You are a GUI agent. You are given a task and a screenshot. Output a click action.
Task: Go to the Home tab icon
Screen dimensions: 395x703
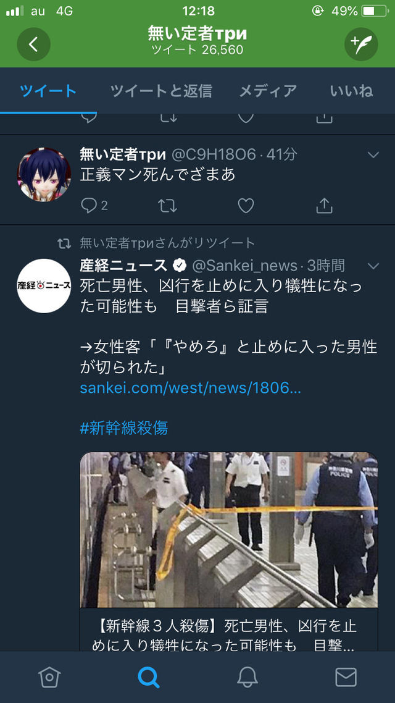pyautogui.click(x=49, y=676)
